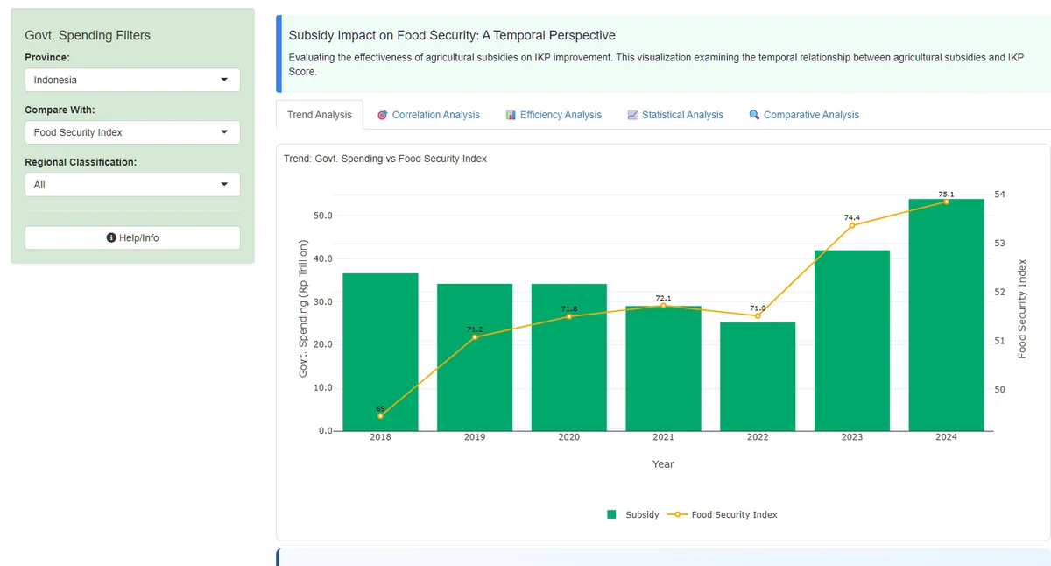The height and width of the screenshot is (566, 1051).
Task: Click the line marker labeled 75.1
Action: pyautogui.click(x=947, y=202)
